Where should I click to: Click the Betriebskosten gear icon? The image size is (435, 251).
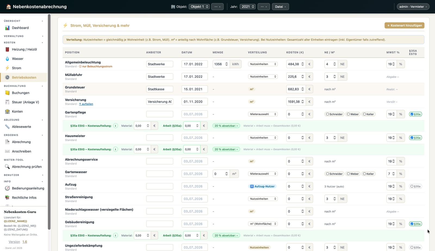7,77
